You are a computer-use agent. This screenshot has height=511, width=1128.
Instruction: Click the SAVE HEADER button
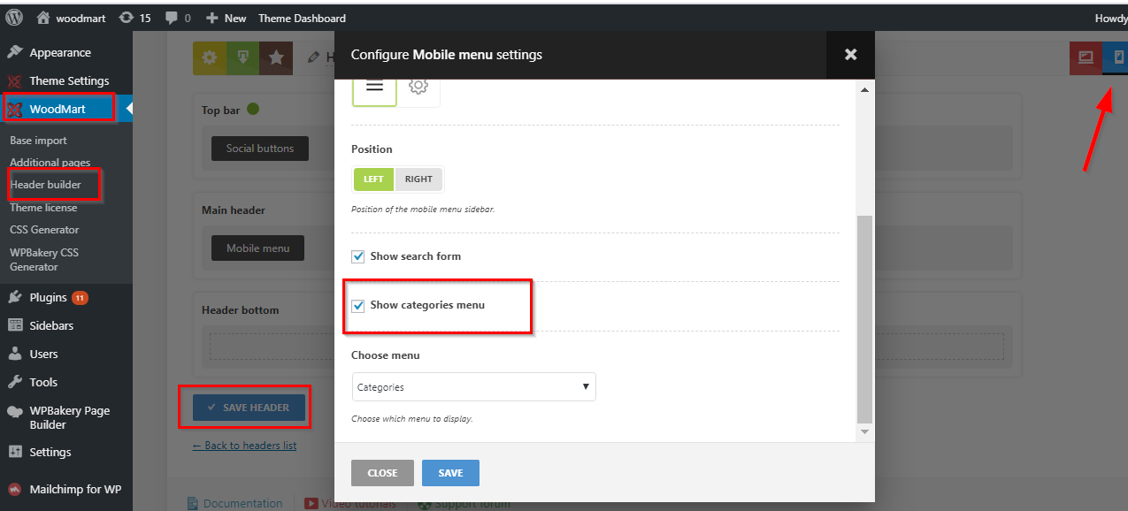coord(249,408)
